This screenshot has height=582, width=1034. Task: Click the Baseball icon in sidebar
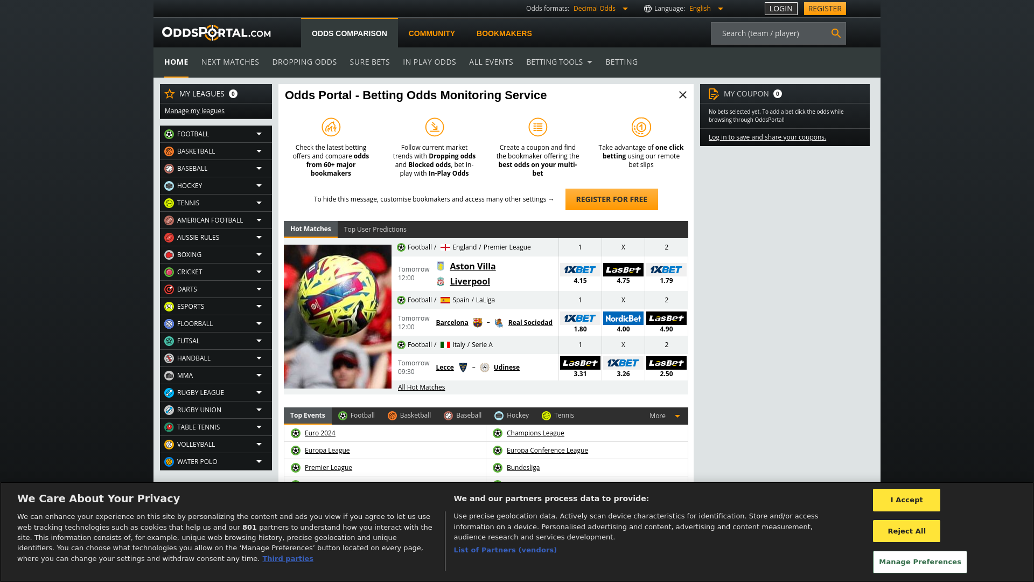point(169,169)
